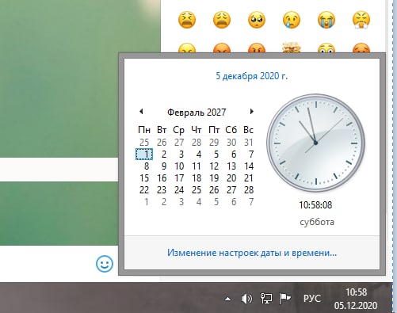Insert the loudly crying face emoji

click(326, 20)
